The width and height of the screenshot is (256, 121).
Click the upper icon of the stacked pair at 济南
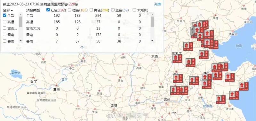207,77
